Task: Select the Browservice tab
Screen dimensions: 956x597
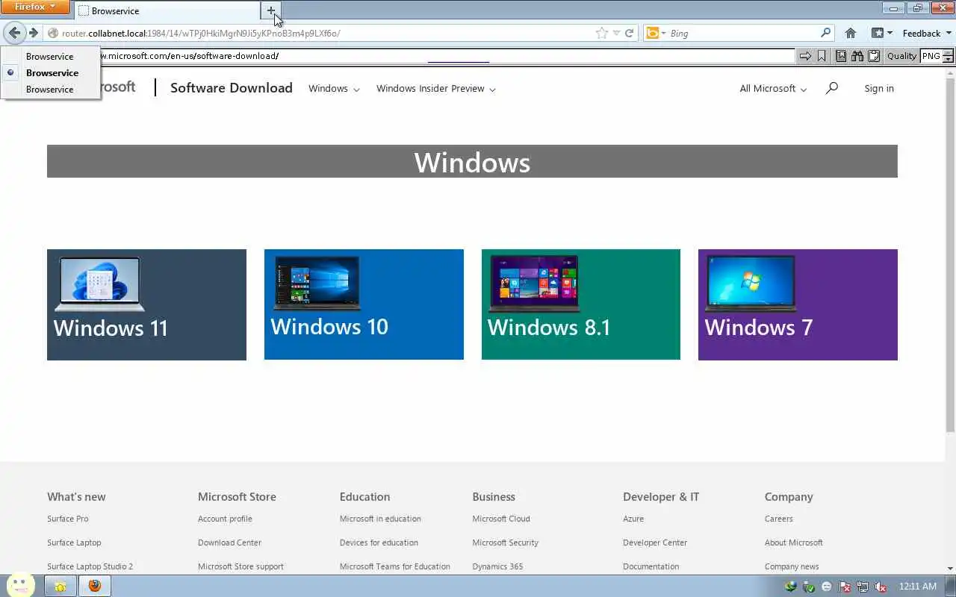Action: [168, 11]
